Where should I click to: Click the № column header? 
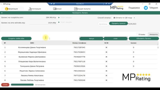click(x=5, y=43)
